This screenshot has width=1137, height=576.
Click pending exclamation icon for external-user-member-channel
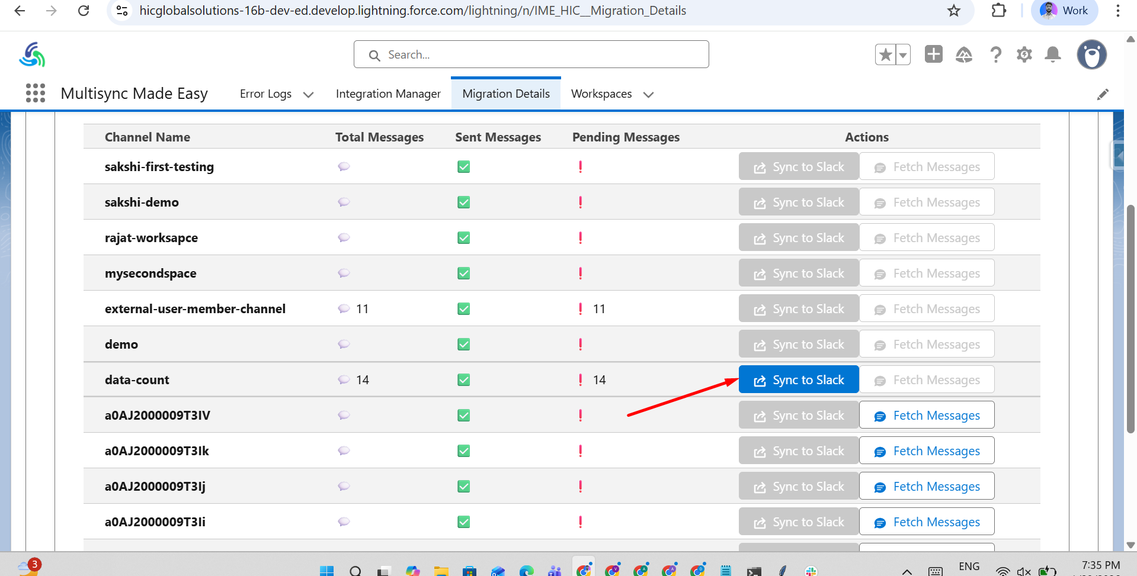581,308
